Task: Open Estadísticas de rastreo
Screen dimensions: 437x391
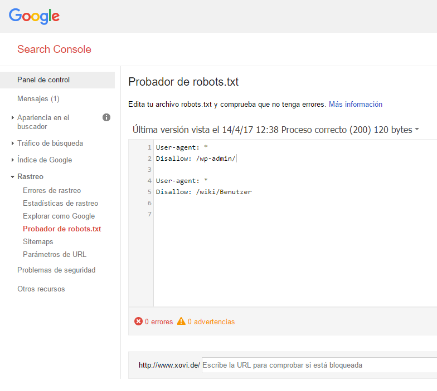Action: tap(60, 204)
